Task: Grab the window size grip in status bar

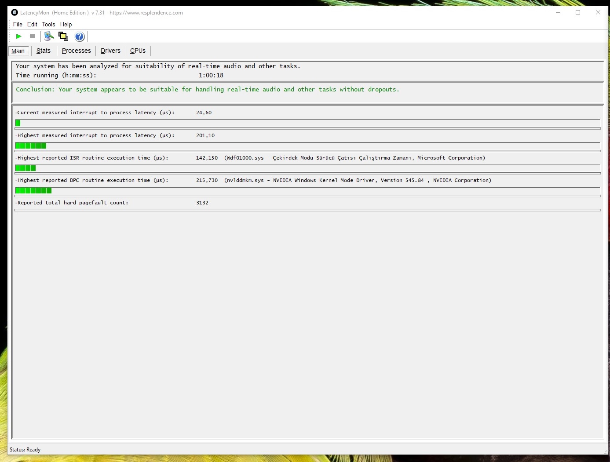Action: [606, 452]
